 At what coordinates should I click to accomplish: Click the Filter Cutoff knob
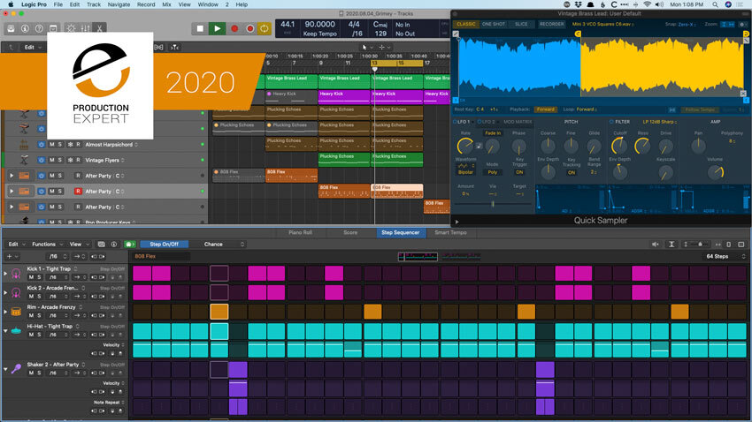tap(619, 146)
